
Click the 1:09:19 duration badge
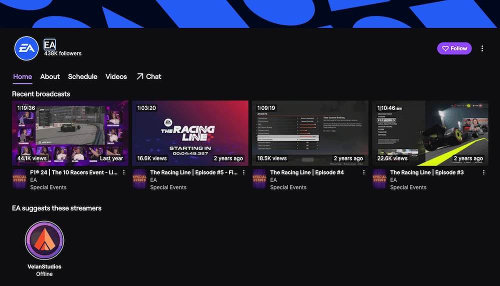pos(266,108)
